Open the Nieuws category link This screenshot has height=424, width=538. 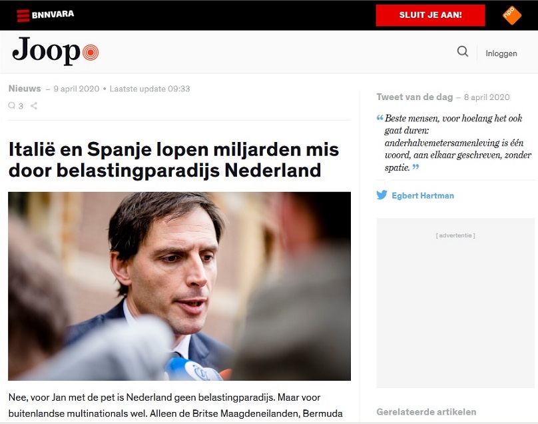(x=25, y=89)
